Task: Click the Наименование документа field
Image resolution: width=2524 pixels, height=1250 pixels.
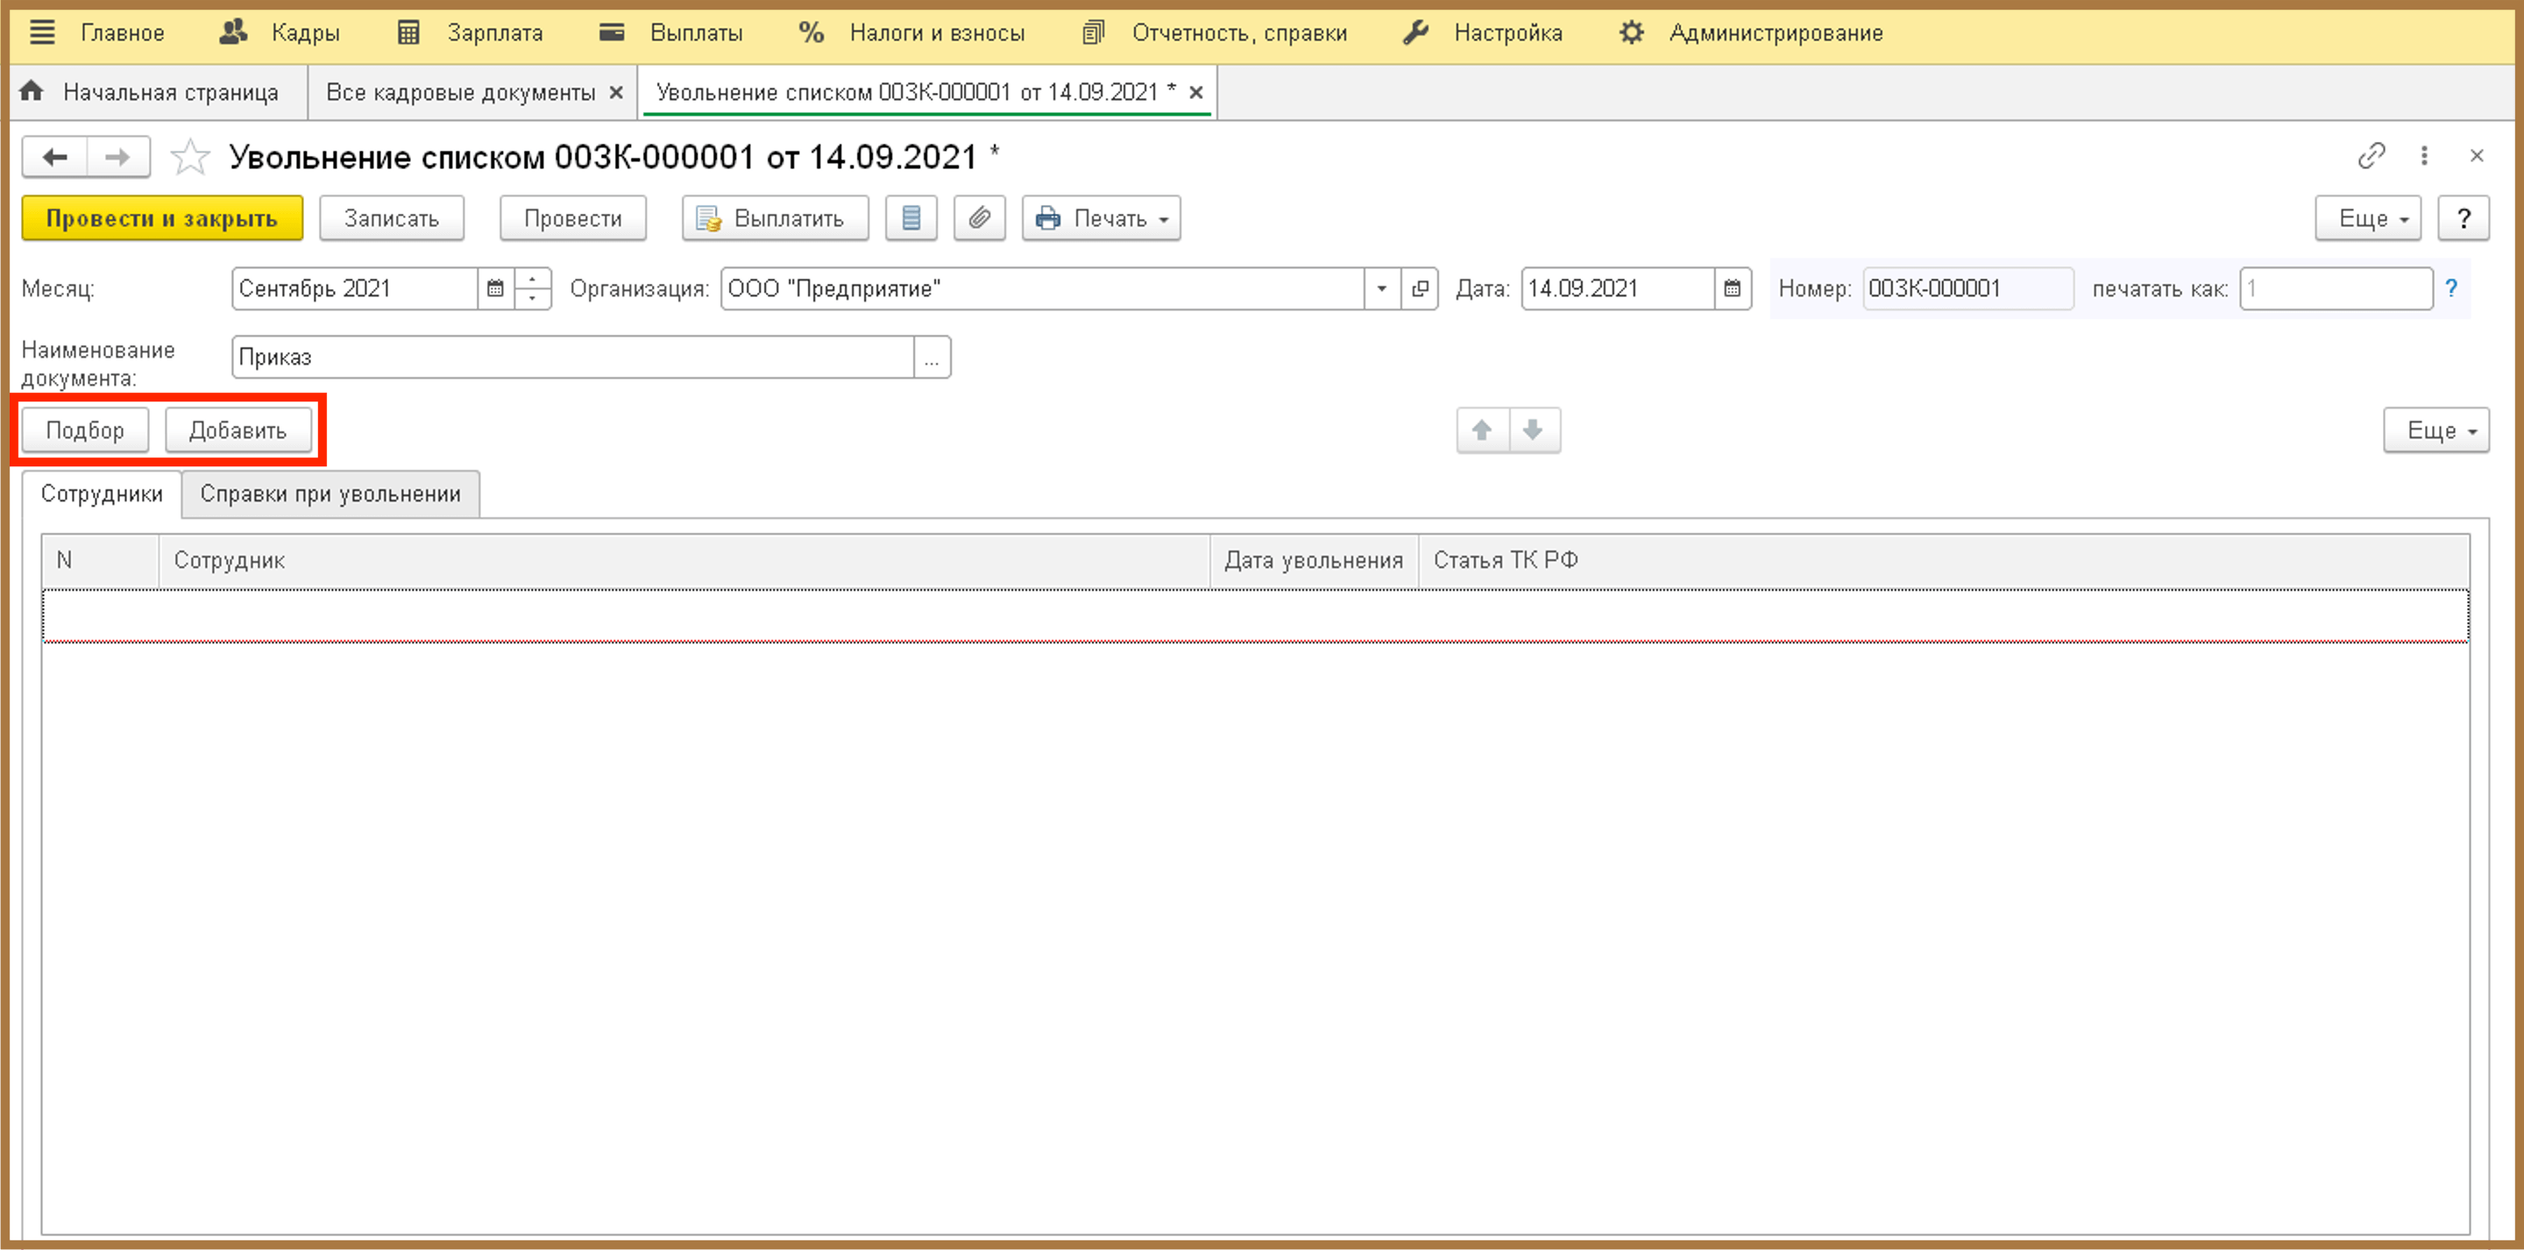Action: pos(573,358)
